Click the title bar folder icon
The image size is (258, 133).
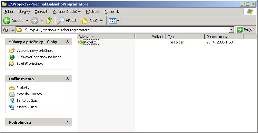pyautogui.click(x=4, y=4)
